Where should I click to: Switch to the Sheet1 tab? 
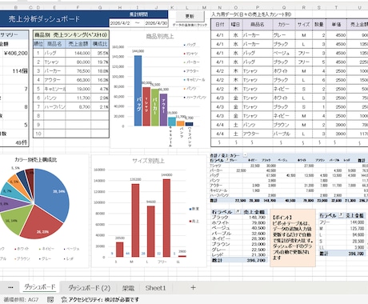tap(155, 288)
